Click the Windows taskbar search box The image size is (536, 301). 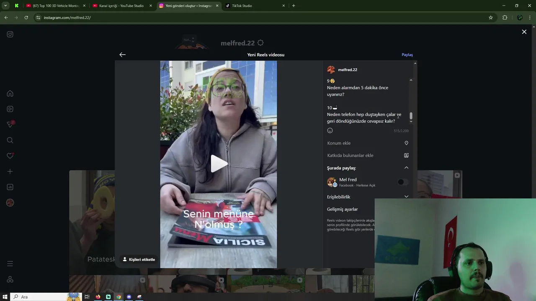tap(45, 297)
